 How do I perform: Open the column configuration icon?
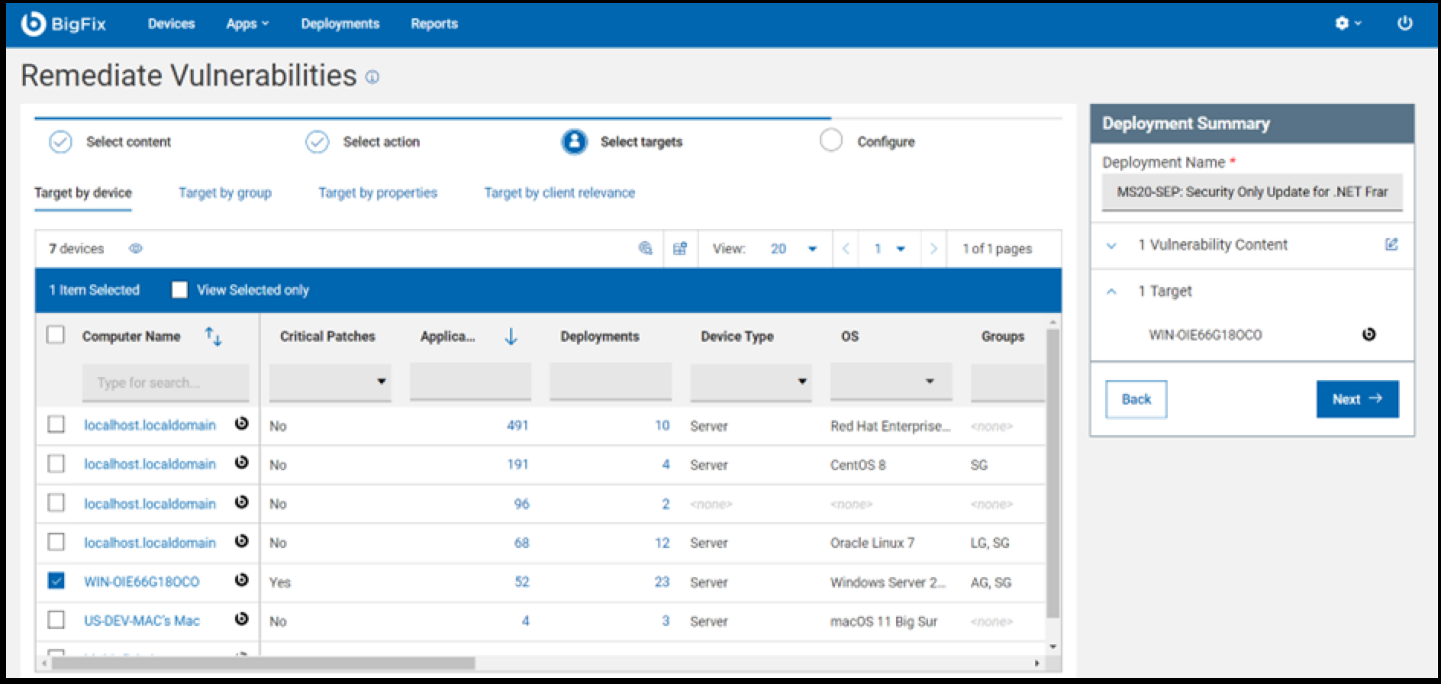(680, 248)
